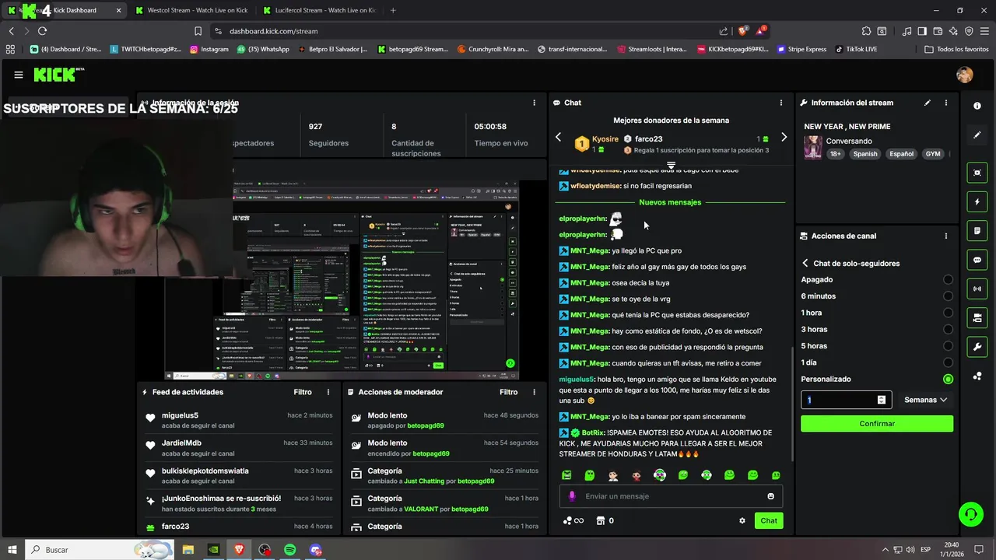The image size is (996, 560).
Task: Open Chat panel three-dot menu
Action: (x=781, y=103)
